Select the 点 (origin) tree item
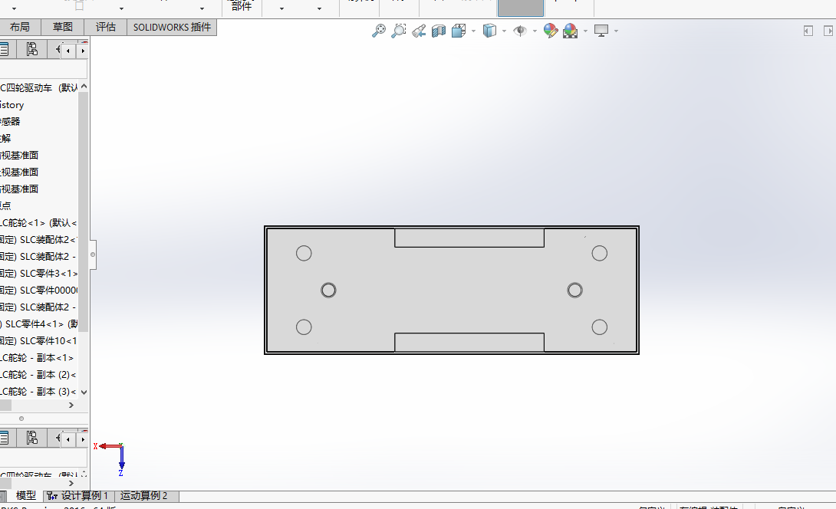The height and width of the screenshot is (509, 836). [x=5, y=205]
